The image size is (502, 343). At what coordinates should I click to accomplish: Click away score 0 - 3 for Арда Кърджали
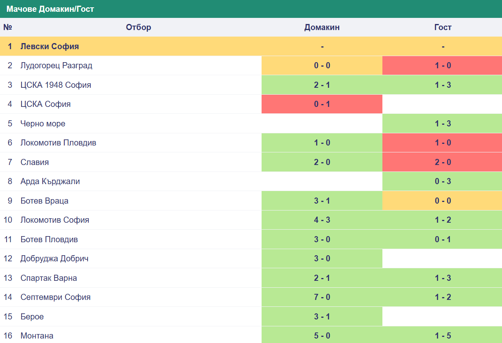[x=443, y=181]
